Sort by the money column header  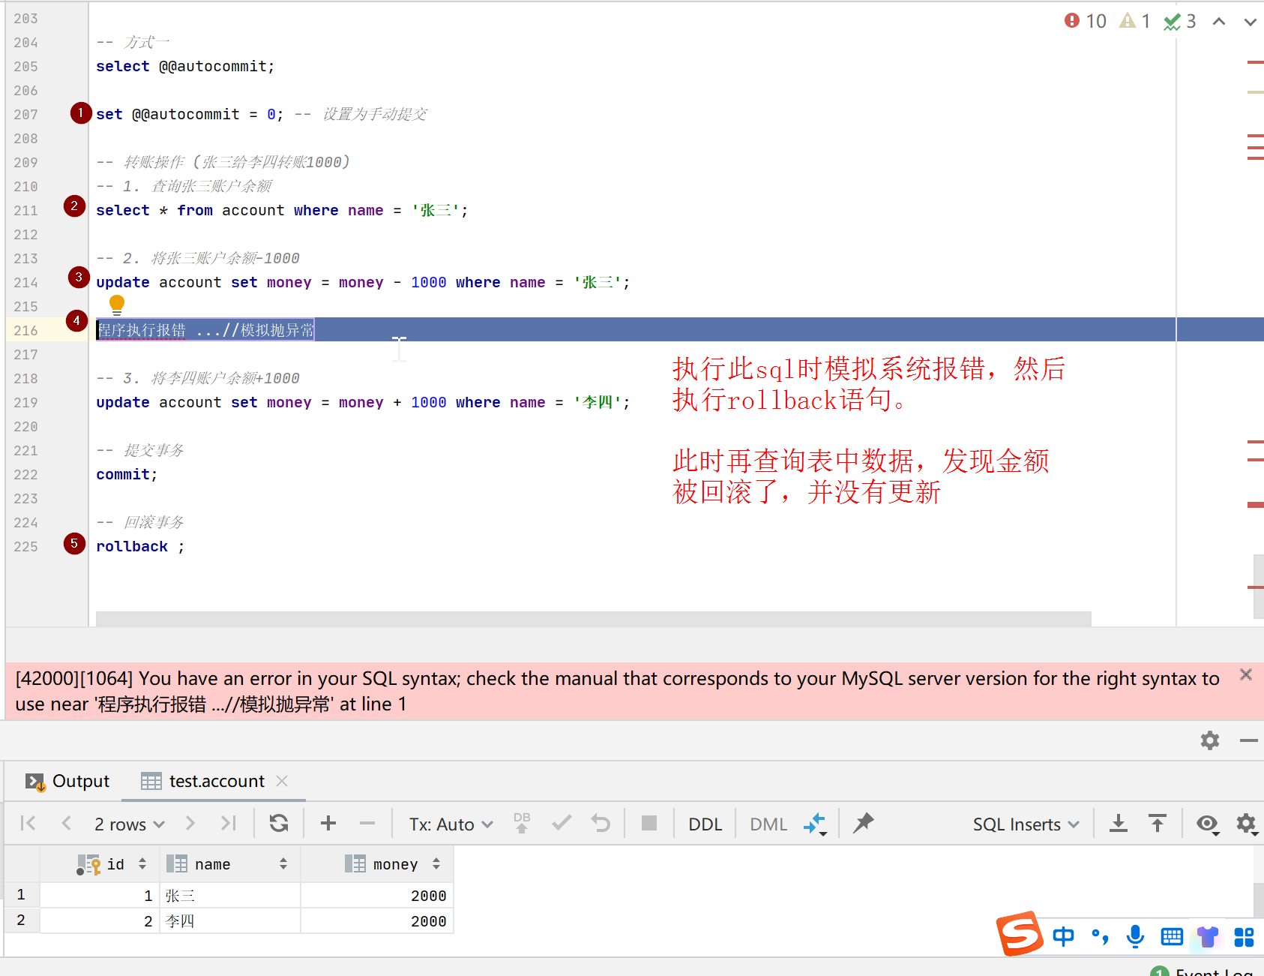pos(395,864)
